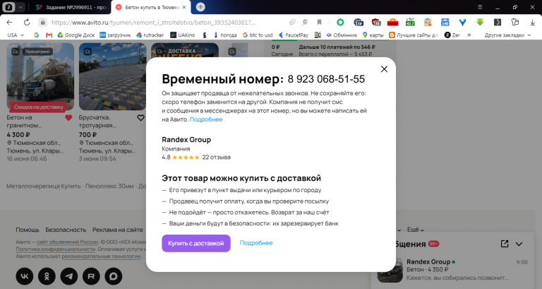Open messages panel in a new window
The height and width of the screenshot is (289, 542).
pyautogui.click(x=505, y=244)
